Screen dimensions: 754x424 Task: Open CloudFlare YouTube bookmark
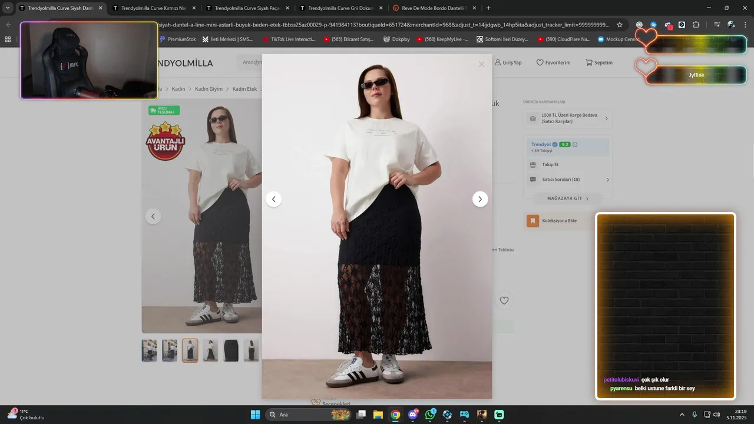(x=564, y=39)
